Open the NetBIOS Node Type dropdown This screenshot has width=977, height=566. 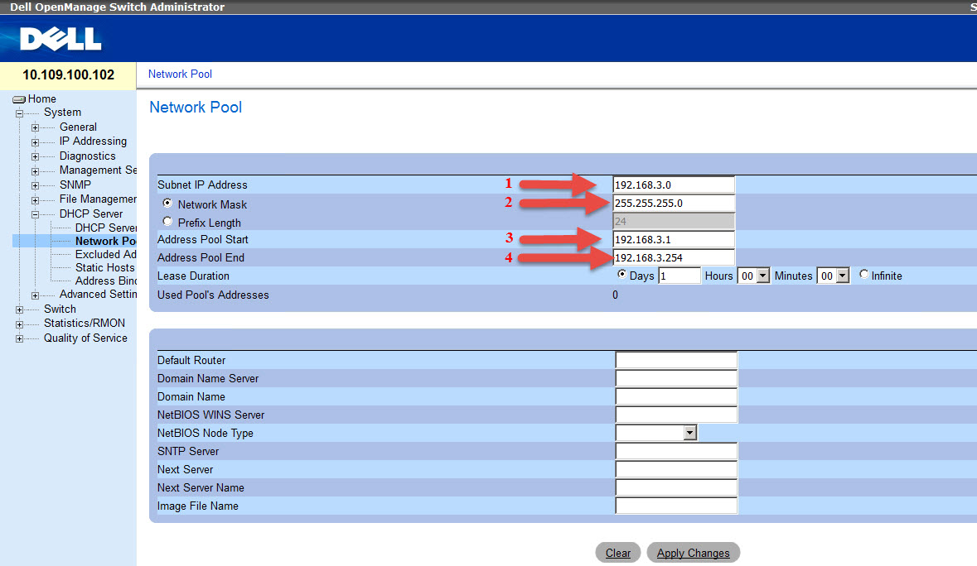point(690,433)
